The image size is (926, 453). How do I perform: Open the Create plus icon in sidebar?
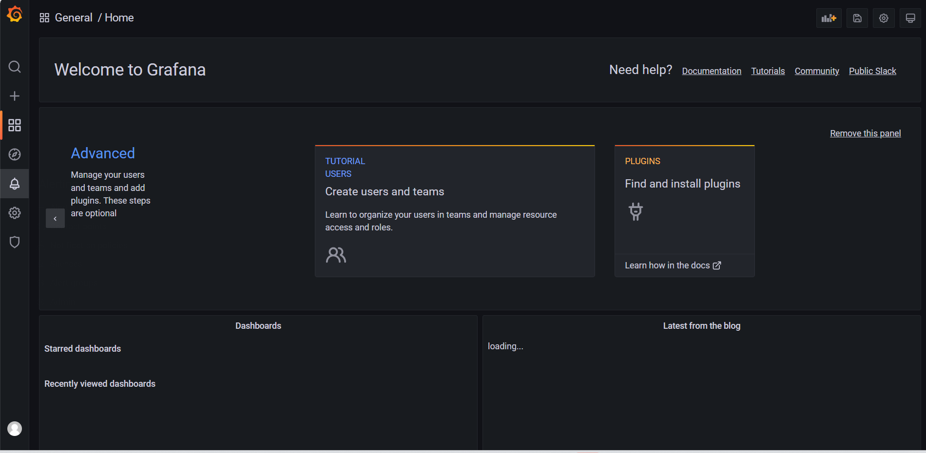pos(15,96)
